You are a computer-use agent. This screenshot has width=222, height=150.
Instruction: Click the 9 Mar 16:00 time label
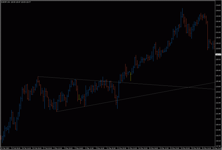coord(100,149)
